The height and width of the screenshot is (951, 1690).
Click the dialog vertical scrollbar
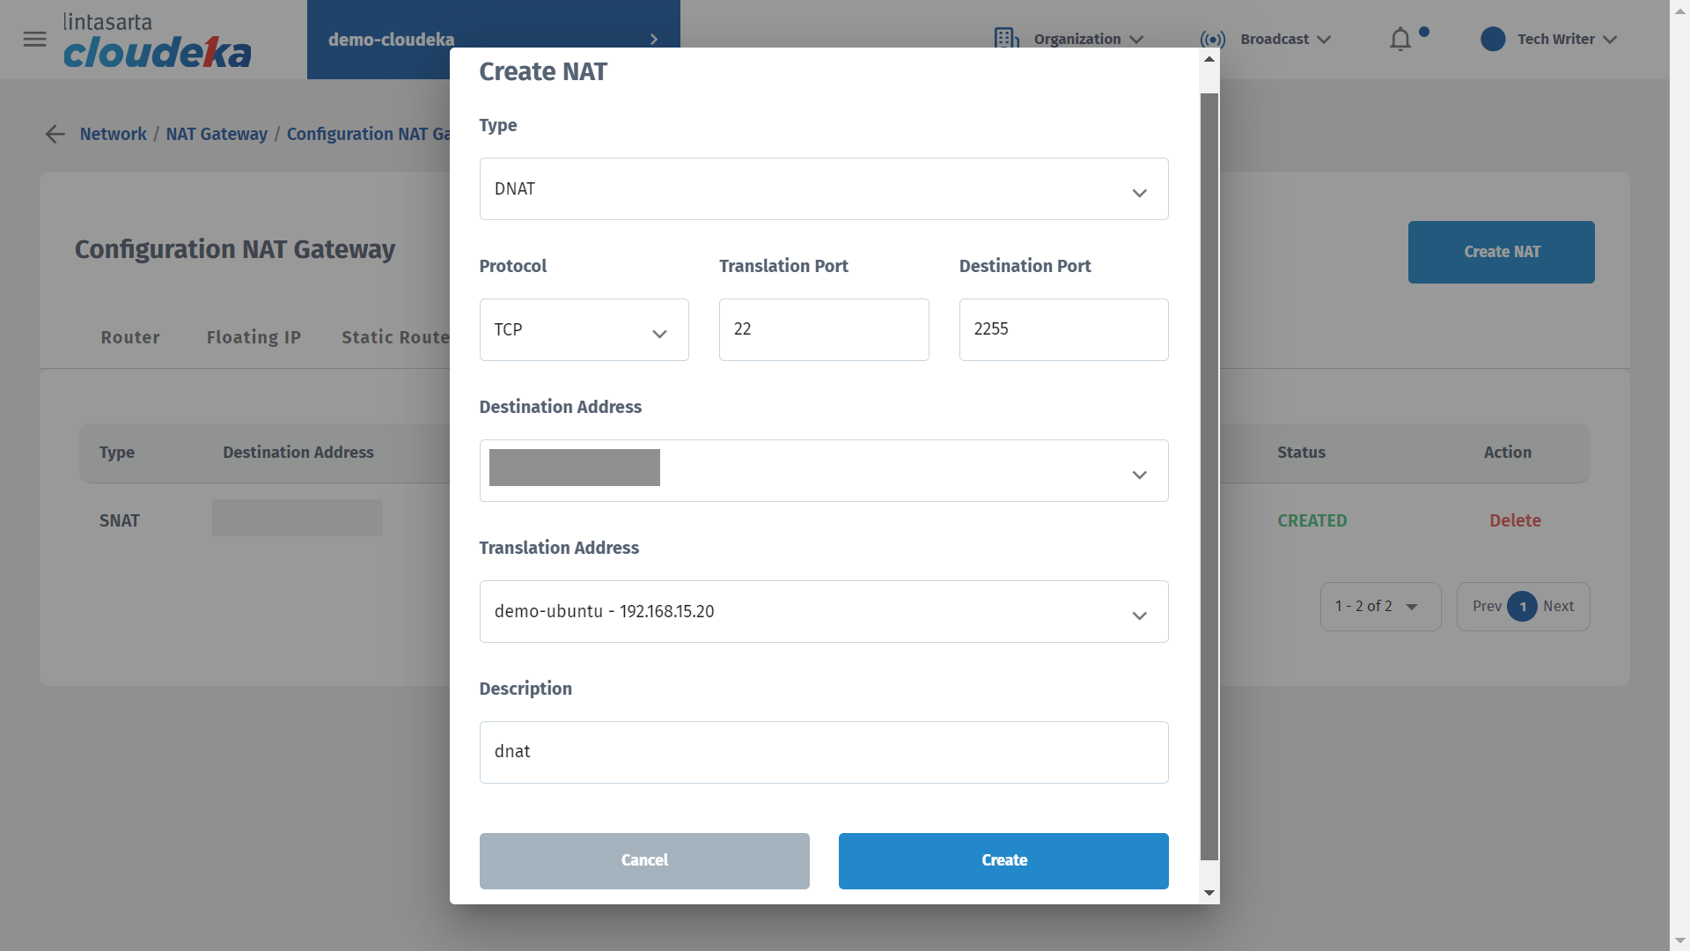[x=1209, y=475]
